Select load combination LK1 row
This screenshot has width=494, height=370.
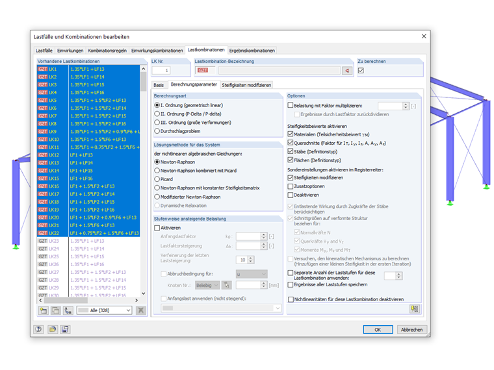click(88, 69)
